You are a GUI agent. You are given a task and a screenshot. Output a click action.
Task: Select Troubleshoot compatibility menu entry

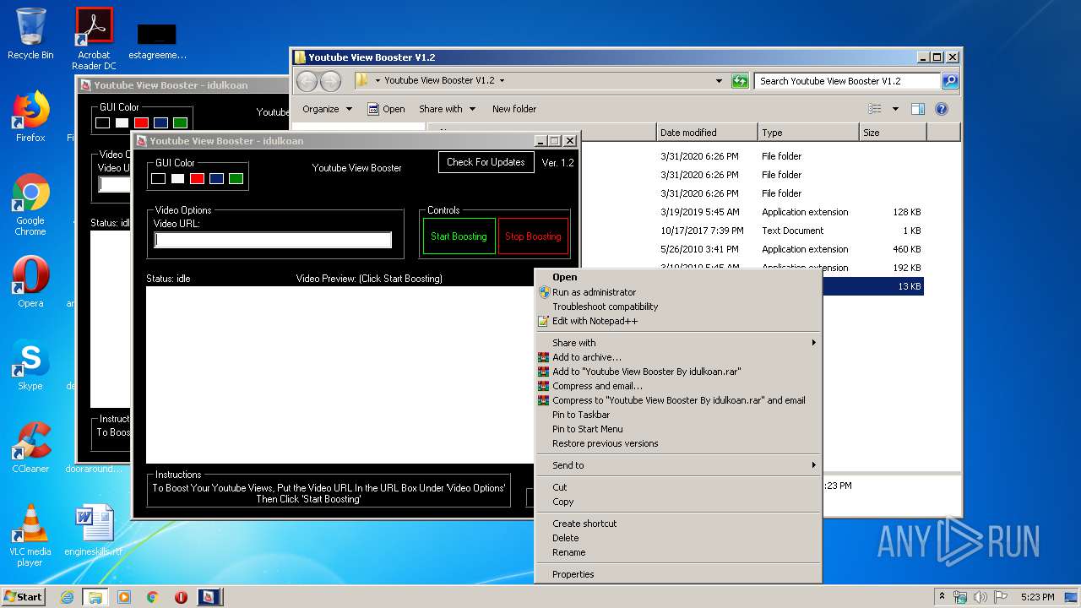point(679,307)
